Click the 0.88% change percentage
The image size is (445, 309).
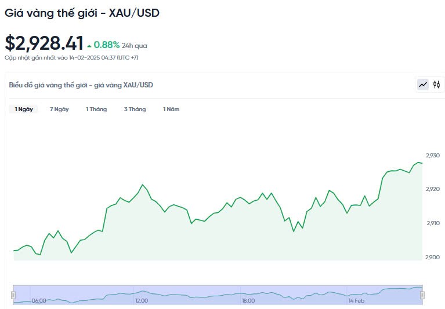107,45
